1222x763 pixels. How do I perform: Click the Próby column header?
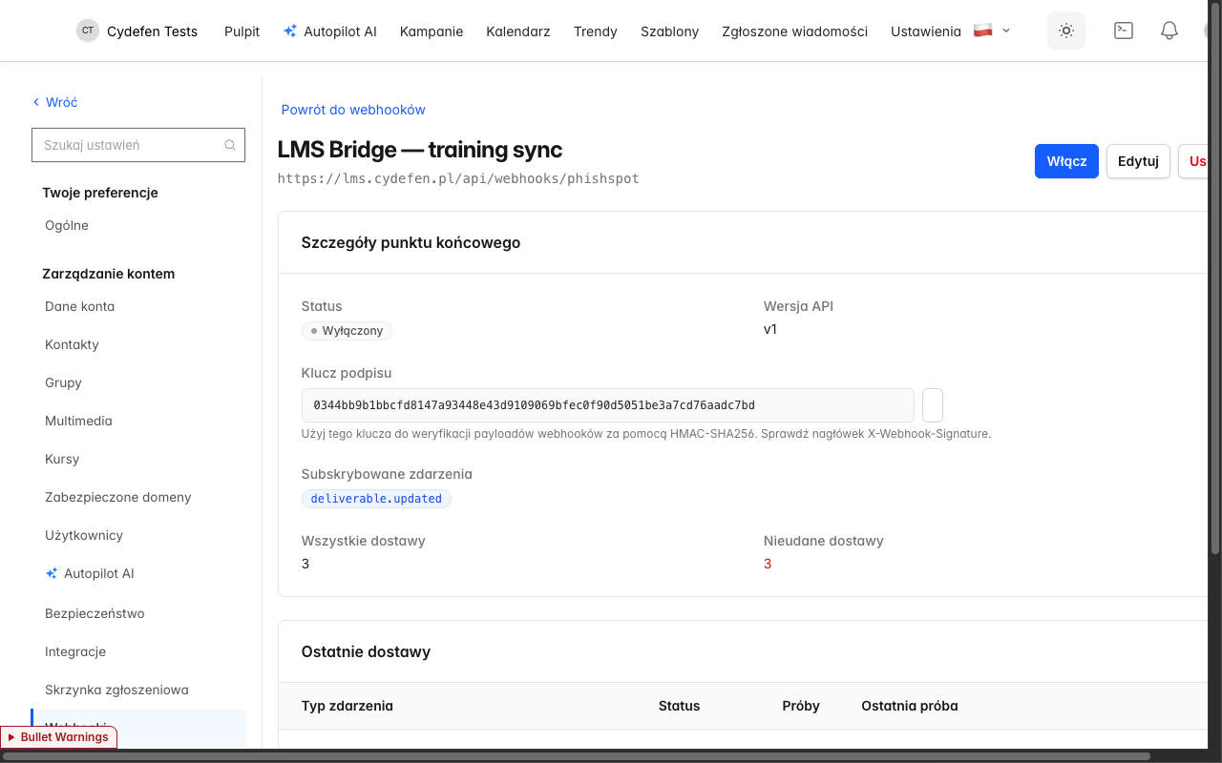[801, 706]
